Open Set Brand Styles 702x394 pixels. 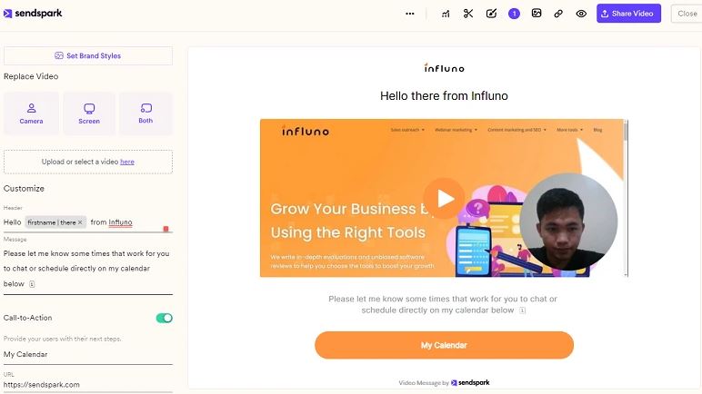[x=88, y=56]
